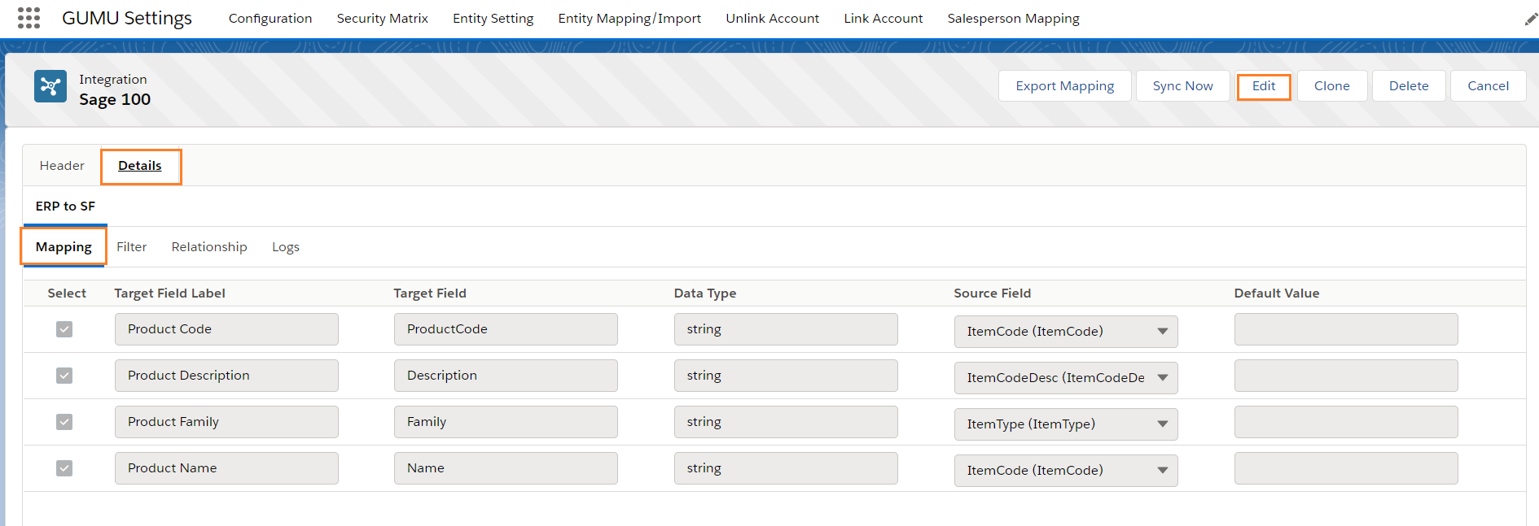
Task: Click the GUMU Settings app title
Action: click(127, 18)
